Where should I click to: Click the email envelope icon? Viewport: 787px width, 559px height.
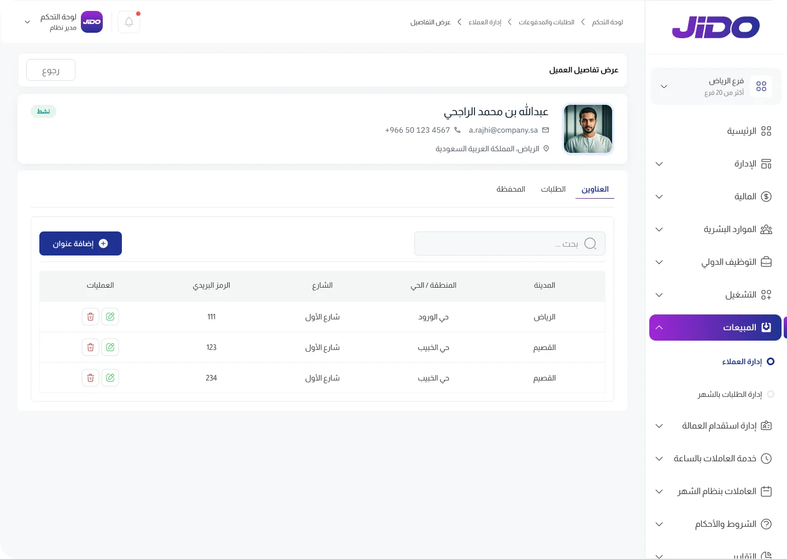[545, 130]
